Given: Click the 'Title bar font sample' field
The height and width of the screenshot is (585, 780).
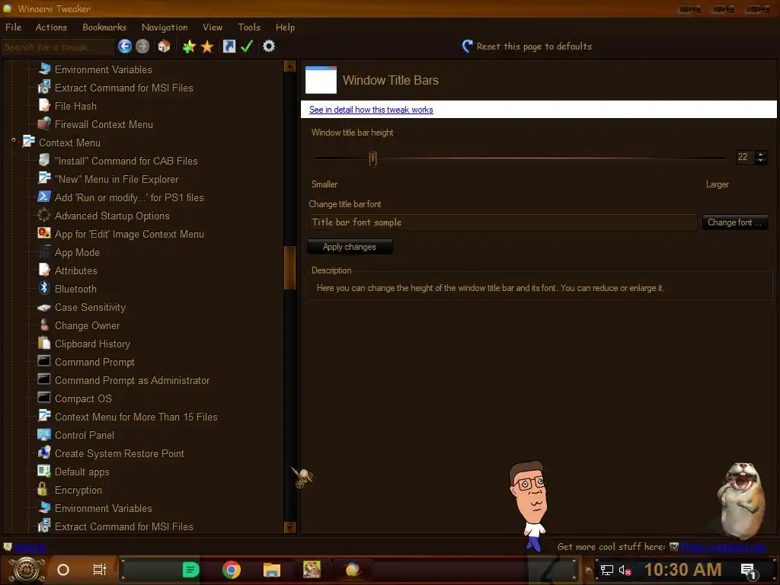Looking at the screenshot, I should tap(503, 222).
